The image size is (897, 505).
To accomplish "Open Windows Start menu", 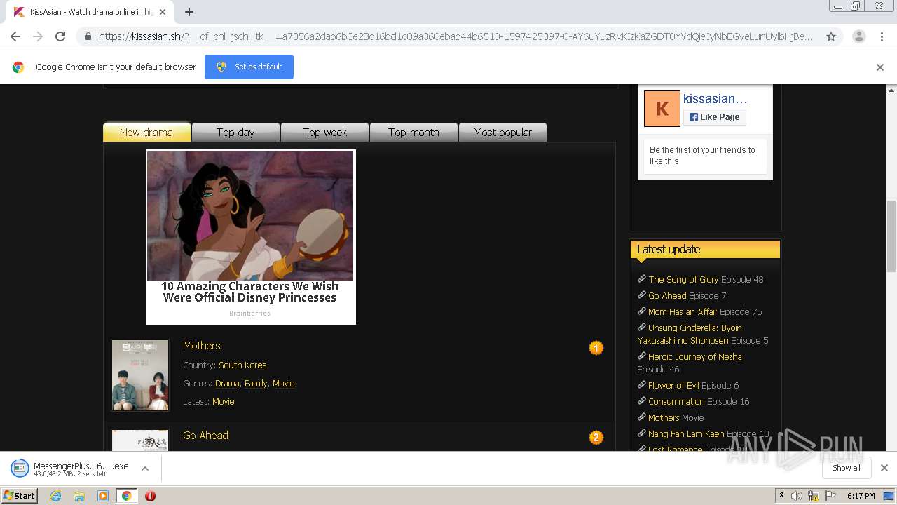I will tap(20, 495).
